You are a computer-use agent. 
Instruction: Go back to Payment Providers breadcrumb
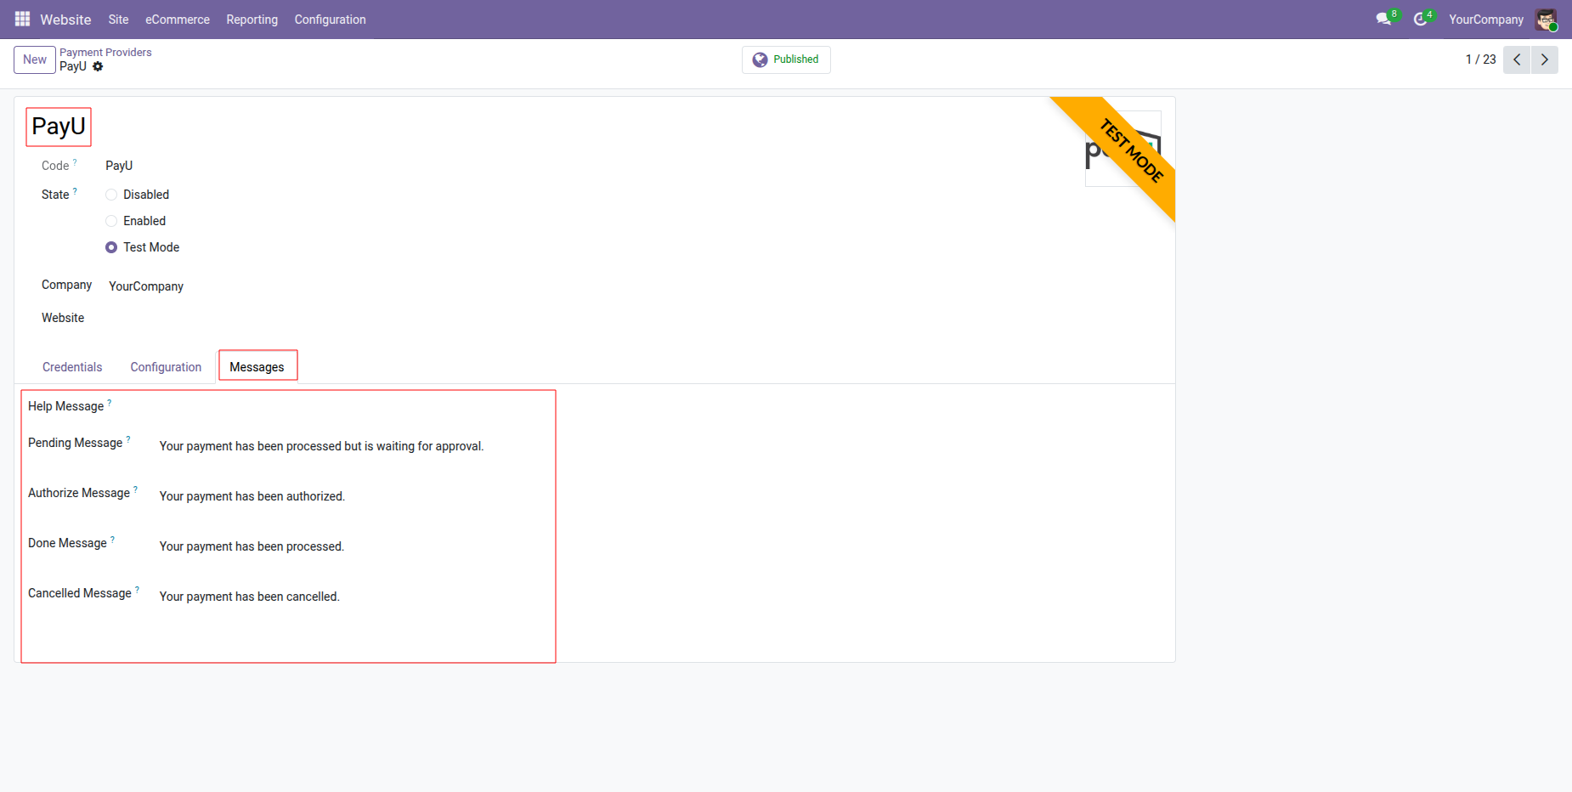coord(105,53)
